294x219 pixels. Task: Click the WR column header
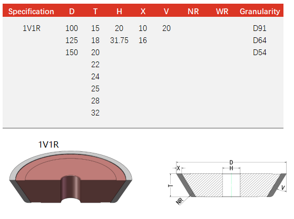222,12
